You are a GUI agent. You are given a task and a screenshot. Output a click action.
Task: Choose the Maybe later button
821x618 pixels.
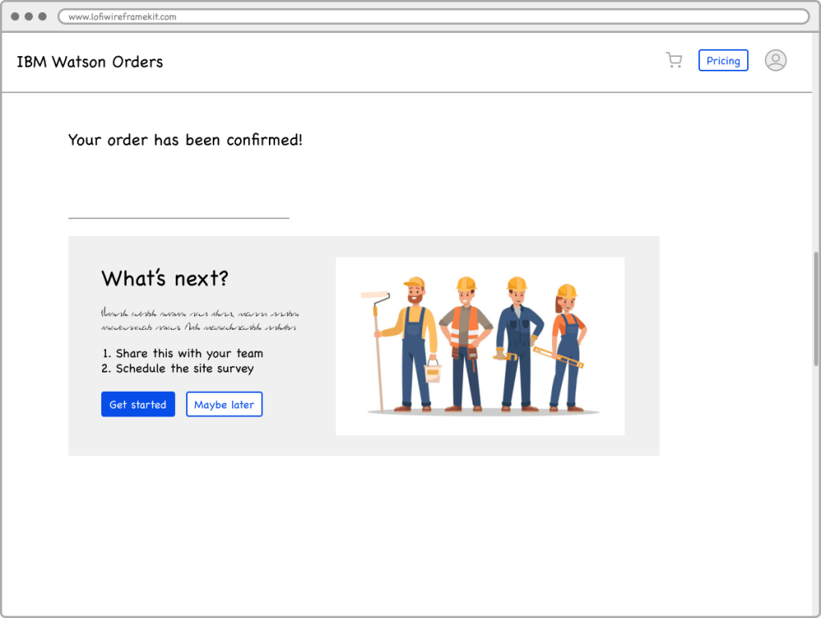click(x=224, y=405)
